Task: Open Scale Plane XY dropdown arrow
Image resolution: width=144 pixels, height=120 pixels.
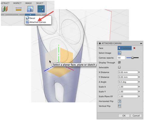Action: coord(139,96)
